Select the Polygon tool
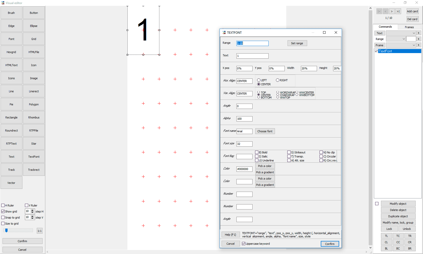 pos(34,104)
